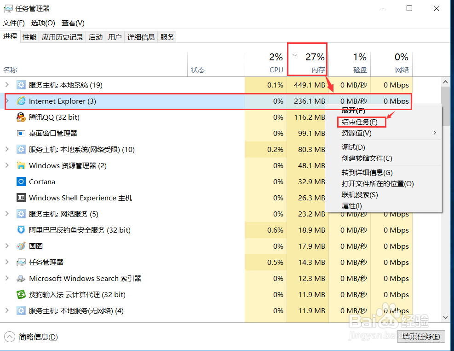The image size is (454, 351).
Task: Click the Cortana process icon
Action: coord(21,182)
